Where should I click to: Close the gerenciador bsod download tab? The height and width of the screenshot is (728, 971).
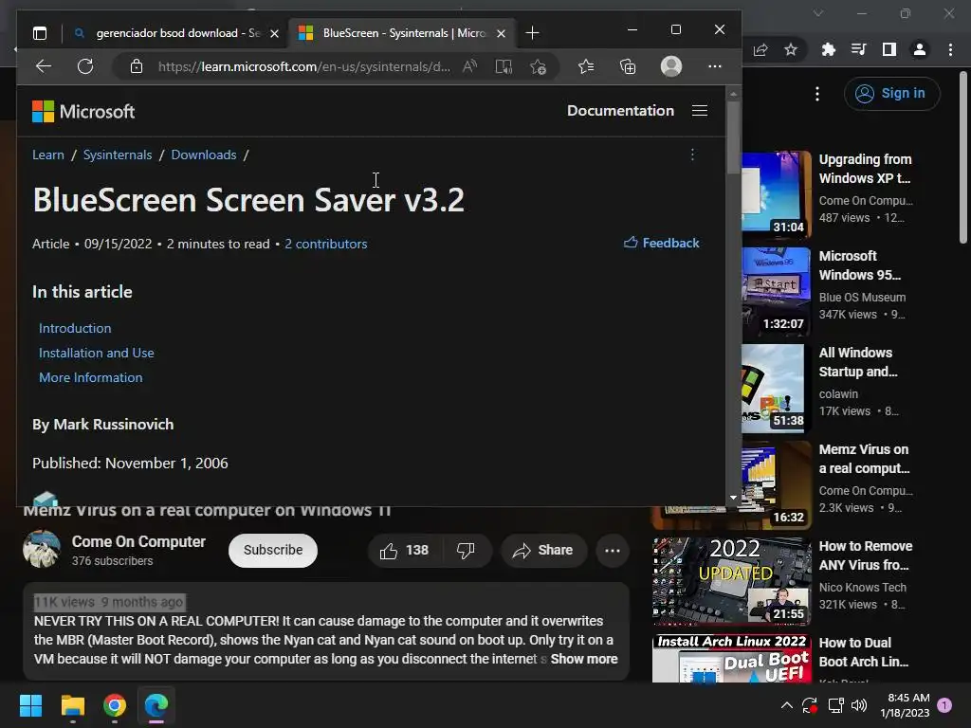(274, 33)
